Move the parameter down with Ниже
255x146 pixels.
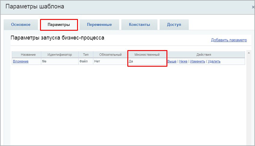pyautogui.click(x=183, y=62)
